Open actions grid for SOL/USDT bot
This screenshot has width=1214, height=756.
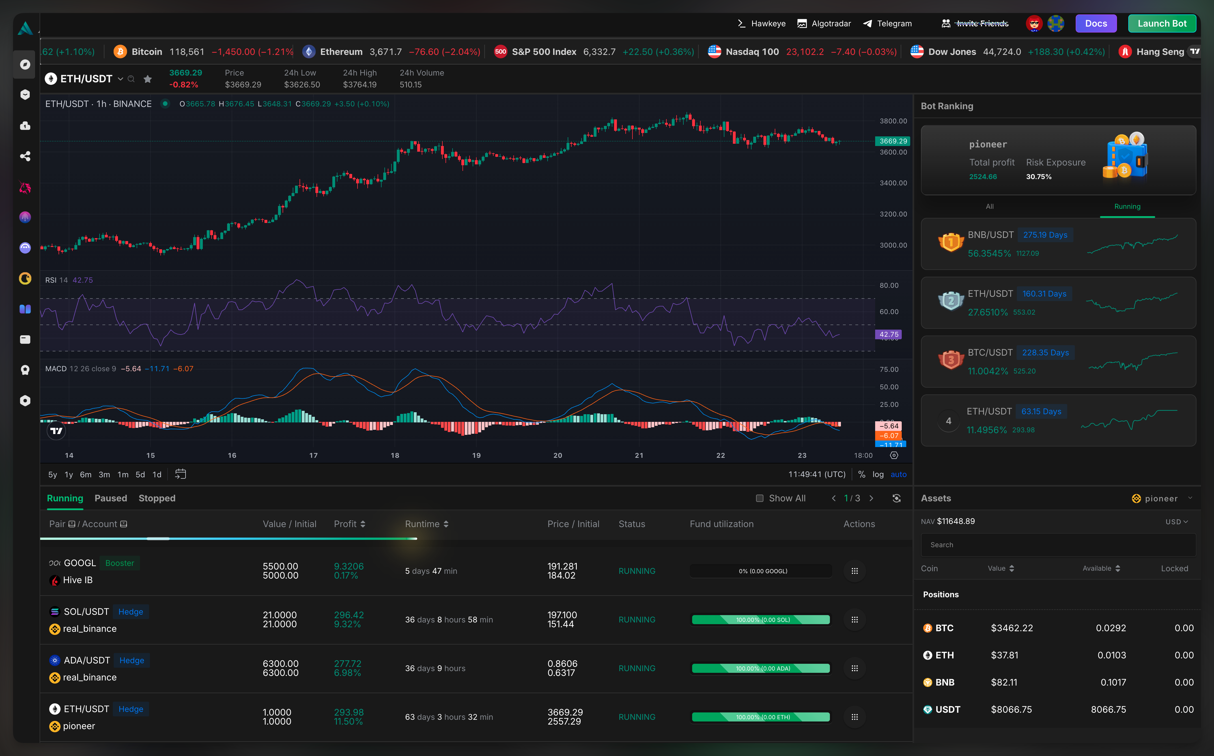855,620
